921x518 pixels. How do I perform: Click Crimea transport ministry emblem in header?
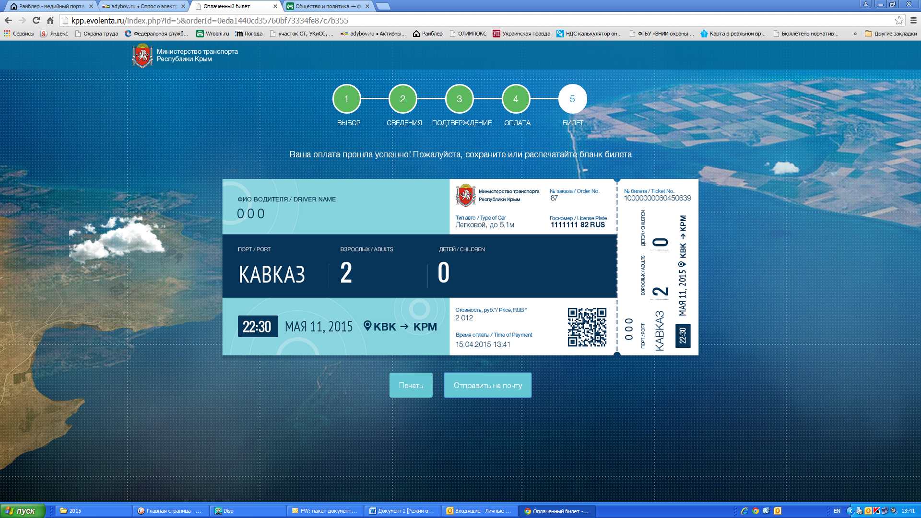(142, 56)
